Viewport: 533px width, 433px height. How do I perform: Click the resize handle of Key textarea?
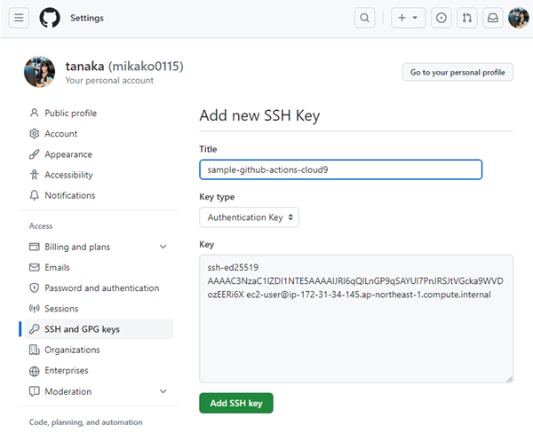coord(510,380)
